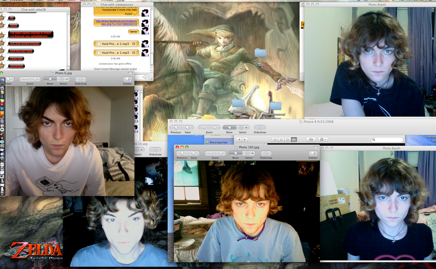Click the upper Photo Booth window title
This screenshot has width=436, height=269.
377,5
